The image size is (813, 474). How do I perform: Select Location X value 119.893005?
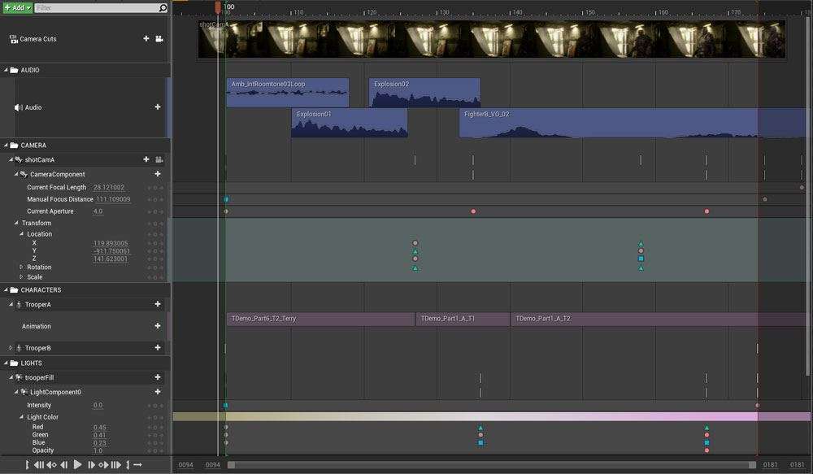pyautogui.click(x=111, y=243)
